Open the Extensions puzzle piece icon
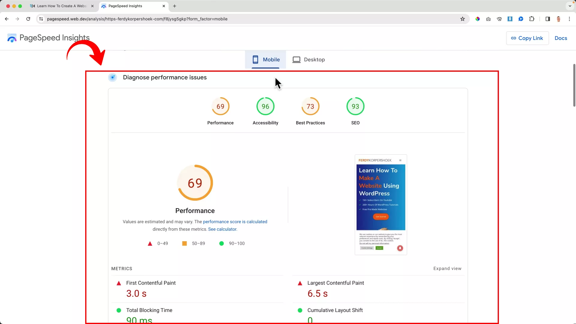The width and height of the screenshot is (576, 324). [532, 19]
